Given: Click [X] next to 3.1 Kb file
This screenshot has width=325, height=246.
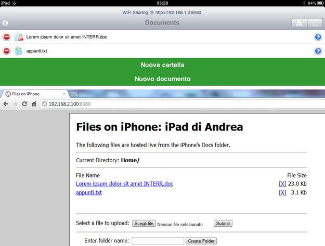Looking at the screenshot, I should tap(282, 192).
